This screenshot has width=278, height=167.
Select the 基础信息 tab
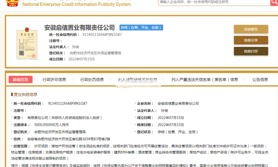20,79
